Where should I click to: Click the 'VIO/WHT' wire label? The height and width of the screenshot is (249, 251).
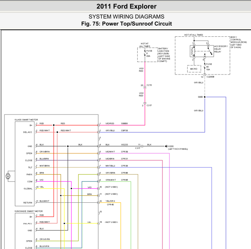110,152
